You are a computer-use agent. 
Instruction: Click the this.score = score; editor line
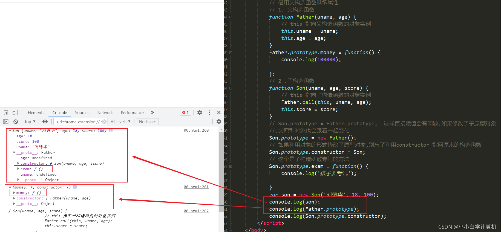[310, 109]
